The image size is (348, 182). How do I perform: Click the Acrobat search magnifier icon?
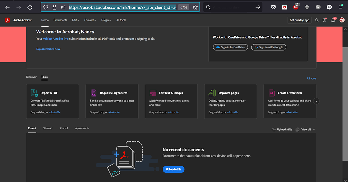[x=317, y=20]
